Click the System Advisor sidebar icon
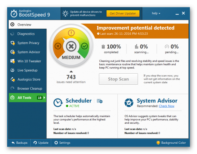 click(x=13, y=52)
